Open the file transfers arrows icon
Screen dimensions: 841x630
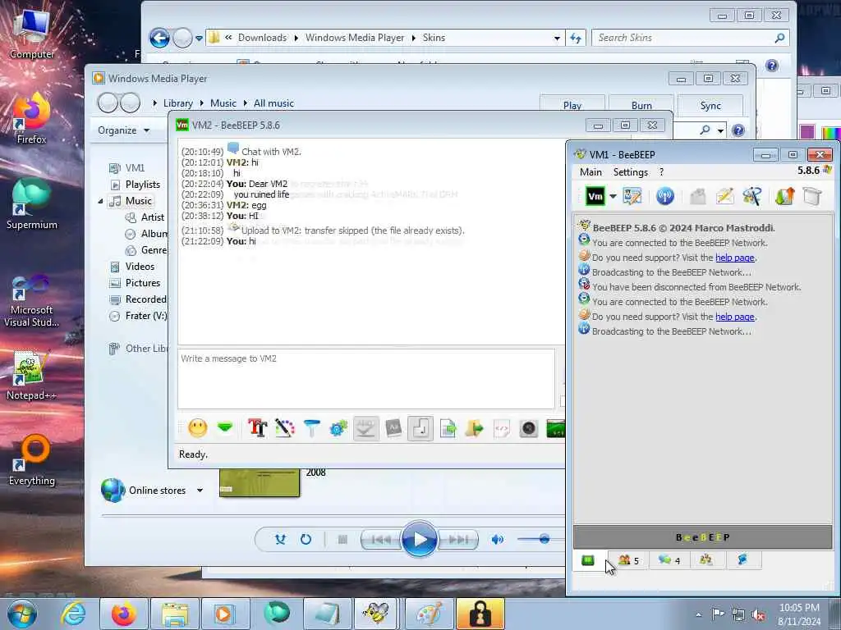[x=784, y=197]
